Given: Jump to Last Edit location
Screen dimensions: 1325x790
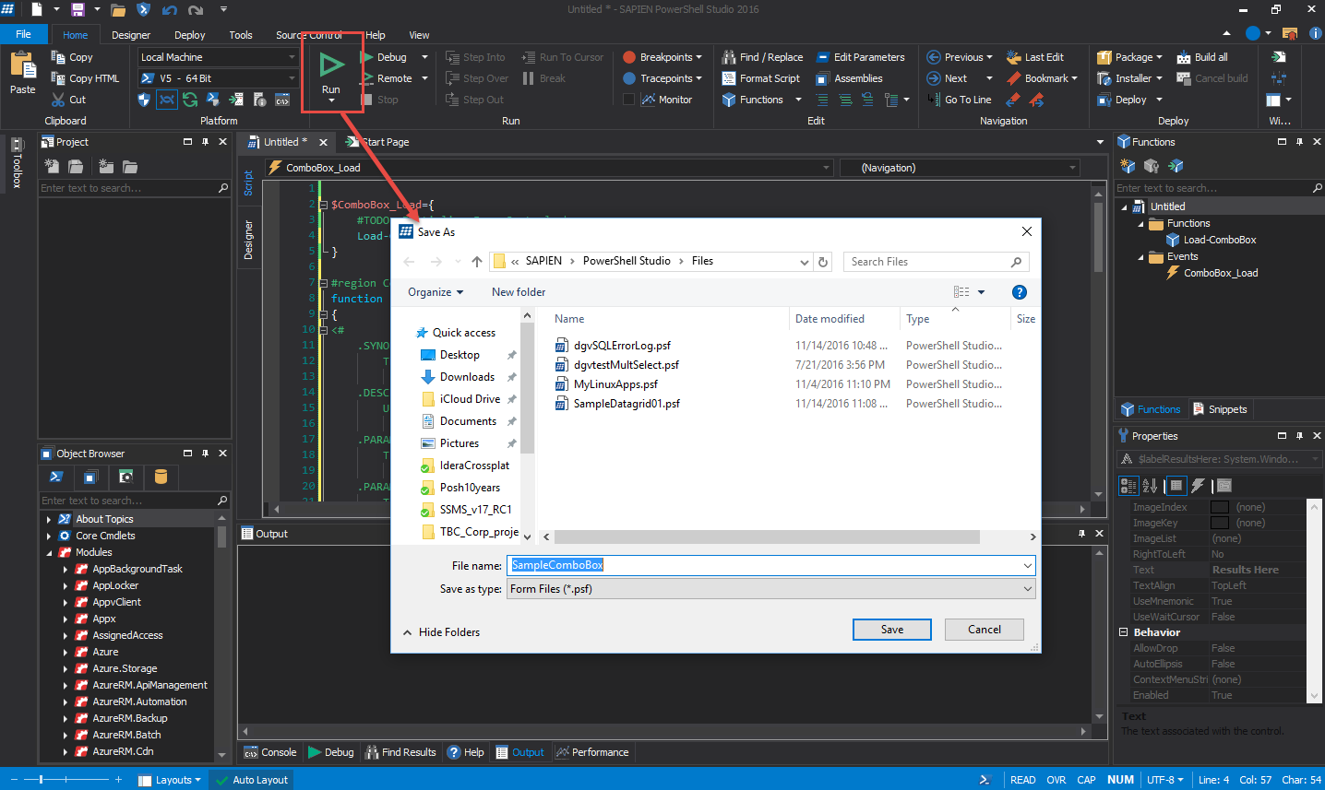Looking at the screenshot, I should [x=1035, y=57].
